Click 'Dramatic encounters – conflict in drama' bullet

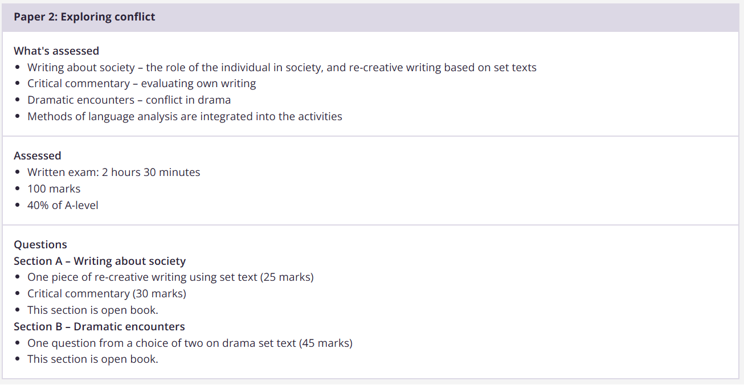(x=129, y=100)
